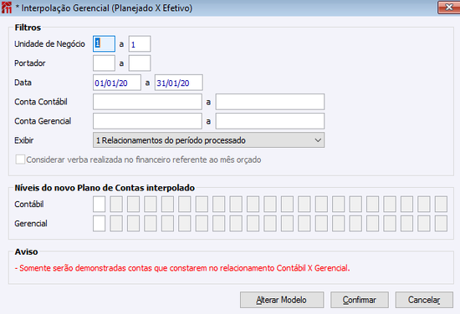Click the Cancelar button
Viewport: 460px width, 314px height.
pos(424,300)
